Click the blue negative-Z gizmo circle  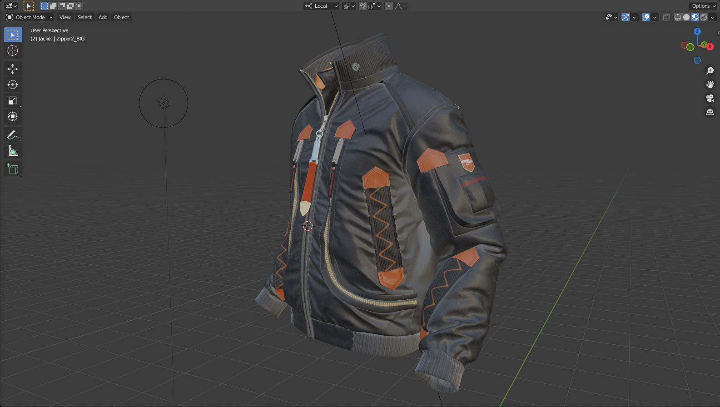pyautogui.click(x=697, y=60)
